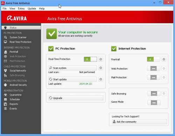Image resolution: width=175 pixels, height=136 pixels.
Task: Open the Help menu
Action: click(x=42, y=8)
